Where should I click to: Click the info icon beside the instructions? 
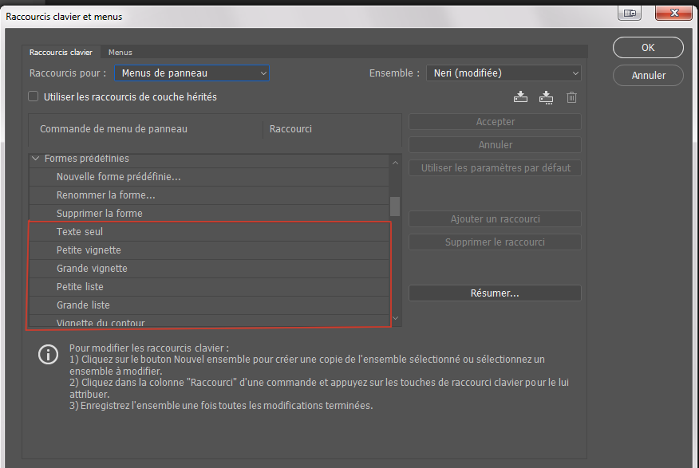click(49, 355)
